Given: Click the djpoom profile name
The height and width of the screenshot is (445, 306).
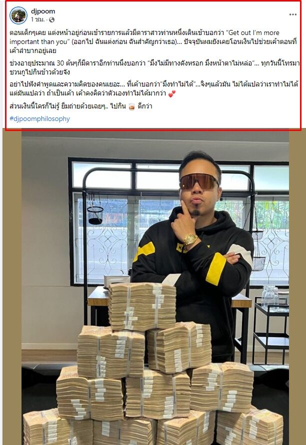Looking at the screenshot, I should pyautogui.click(x=43, y=11).
